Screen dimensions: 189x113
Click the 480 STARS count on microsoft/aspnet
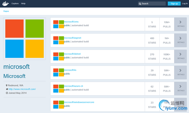point(152,41)
